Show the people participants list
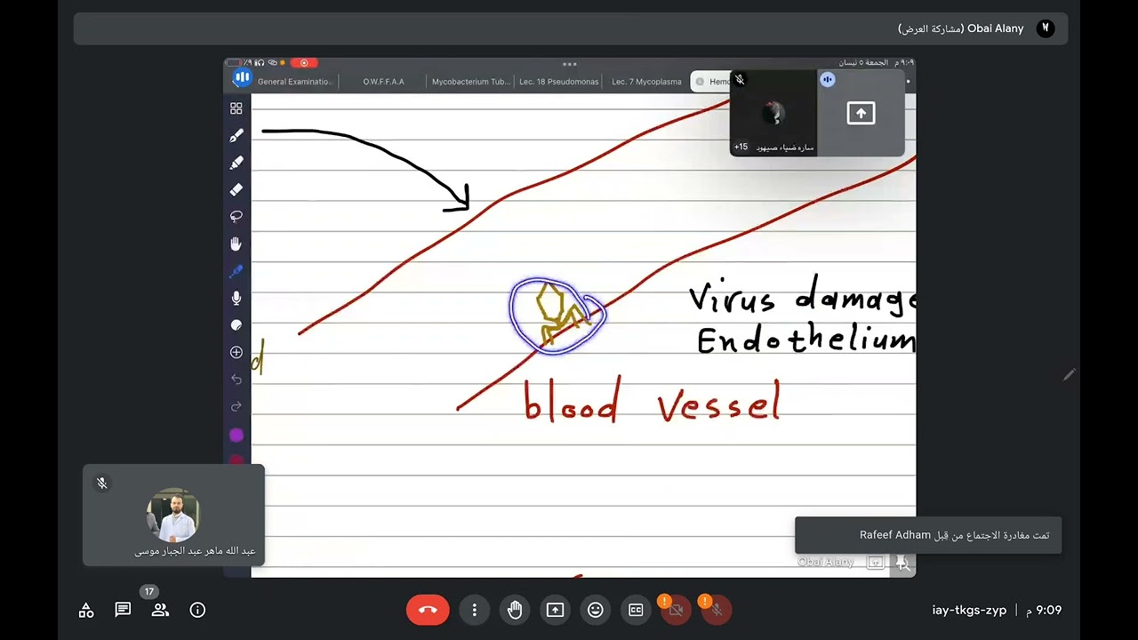 coord(160,610)
